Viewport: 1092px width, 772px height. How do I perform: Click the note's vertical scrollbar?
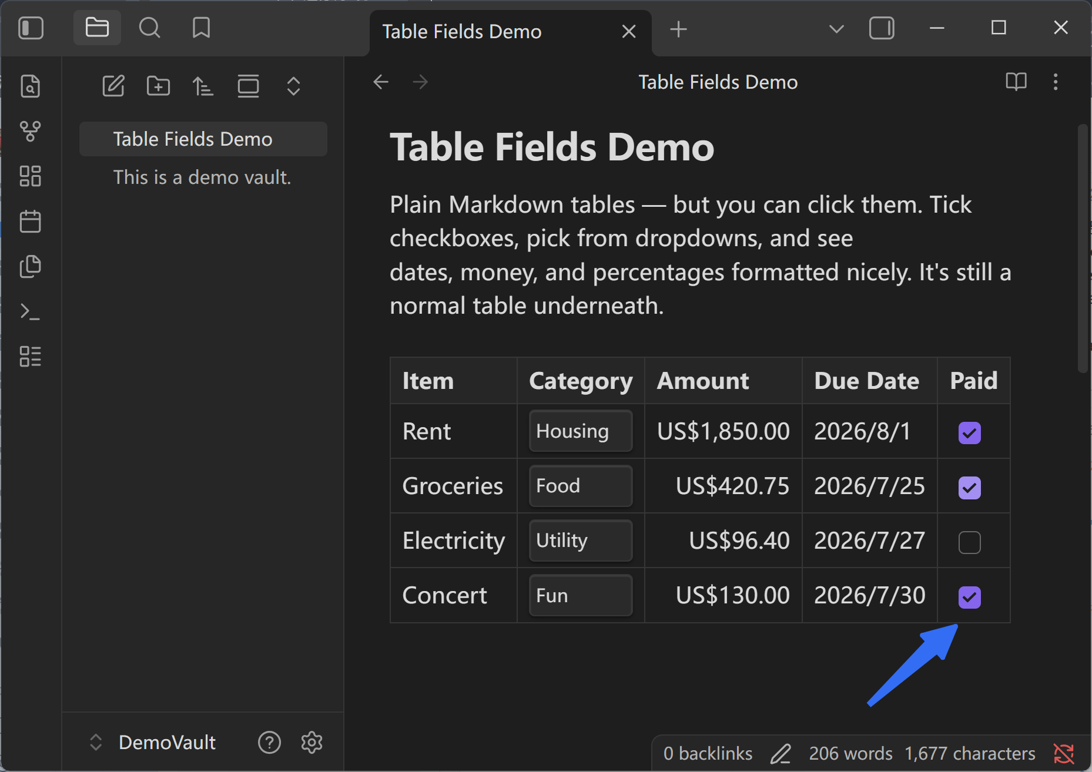click(1083, 248)
